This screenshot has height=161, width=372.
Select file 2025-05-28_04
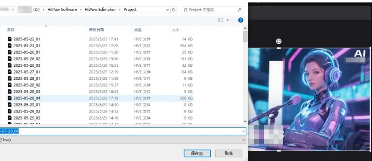27,98
